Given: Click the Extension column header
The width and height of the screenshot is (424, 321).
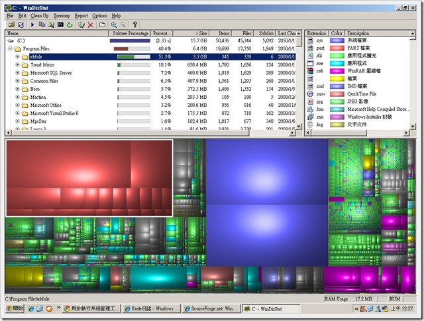Looking at the screenshot, I should click(317, 32).
